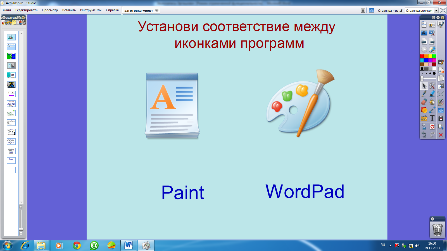Select the Text T tool
The image size is (447, 251).
(432, 118)
